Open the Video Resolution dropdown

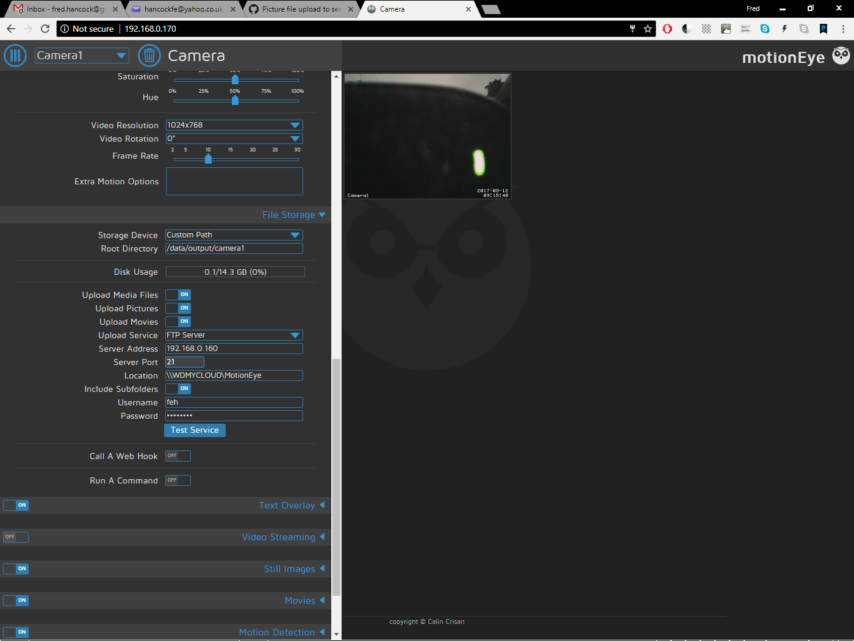pyautogui.click(x=234, y=125)
